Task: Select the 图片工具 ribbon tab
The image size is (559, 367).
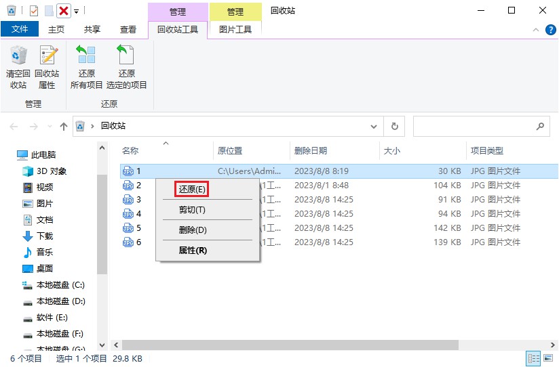Action: pos(235,30)
